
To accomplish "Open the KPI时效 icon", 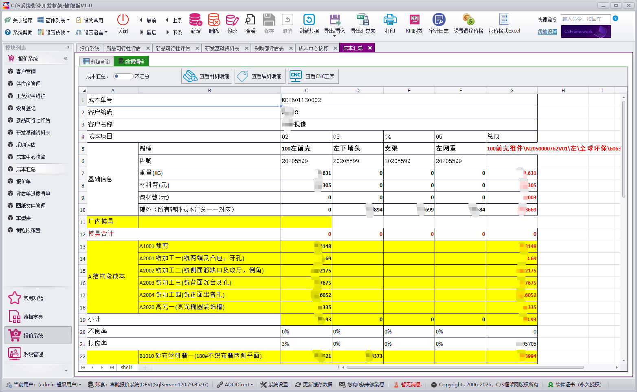I will 415,20.
